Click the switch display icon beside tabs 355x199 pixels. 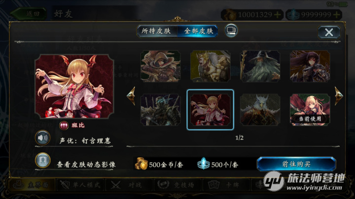coord(231,30)
